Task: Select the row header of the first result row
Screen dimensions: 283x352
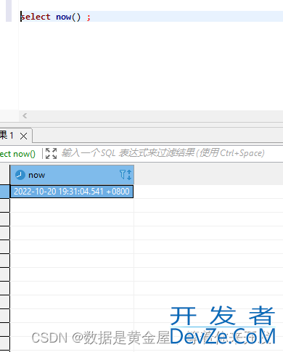Action: coord(5,192)
